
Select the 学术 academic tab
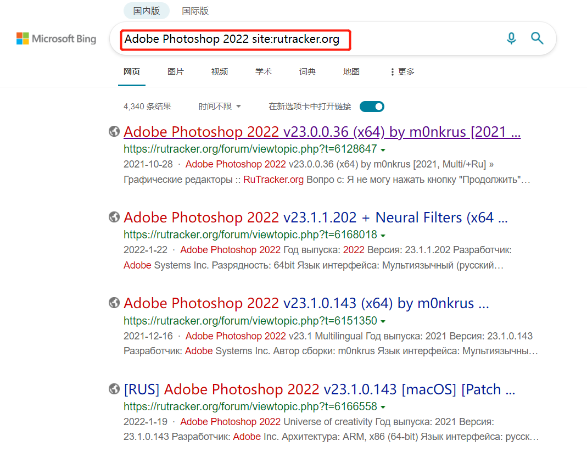click(x=263, y=71)
